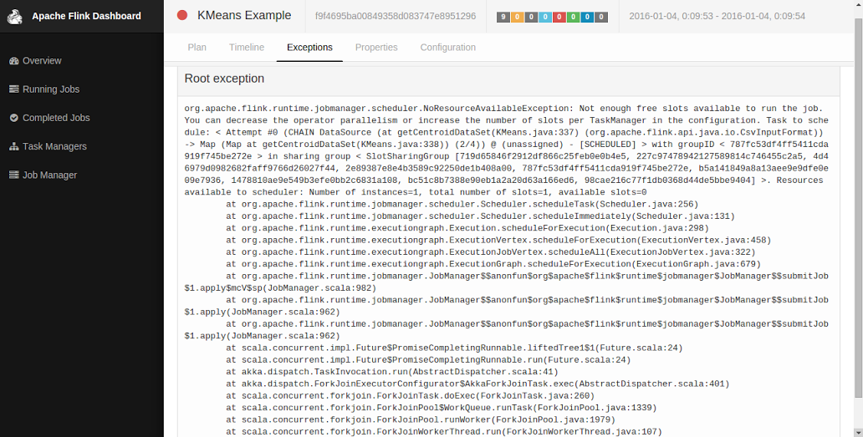This screenshot has width=863, height=437.
Task: Click the ForkJoinPool$WorkQueue.runTask stack trace line
Action: [442, 409]
